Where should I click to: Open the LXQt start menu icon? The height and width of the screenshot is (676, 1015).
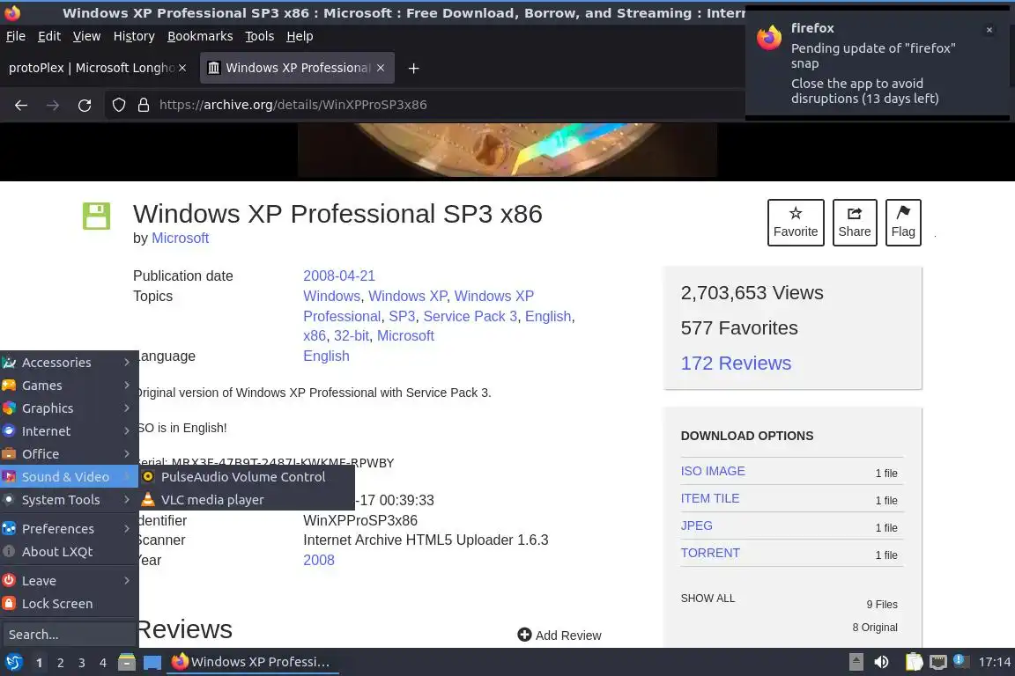point(13,662)
